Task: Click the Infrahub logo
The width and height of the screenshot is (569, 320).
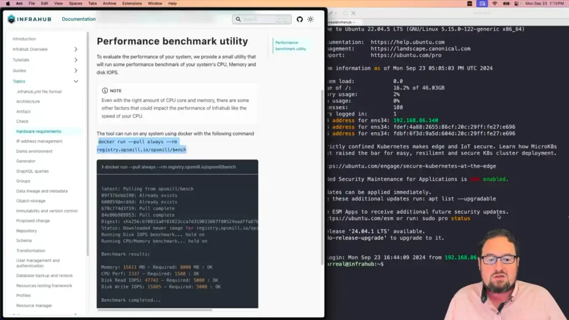Action: [29, 19]
